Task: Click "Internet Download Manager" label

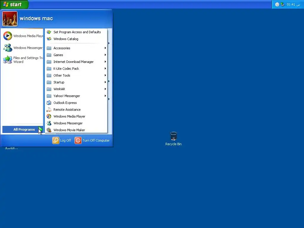Action: (x=74, y=62)
